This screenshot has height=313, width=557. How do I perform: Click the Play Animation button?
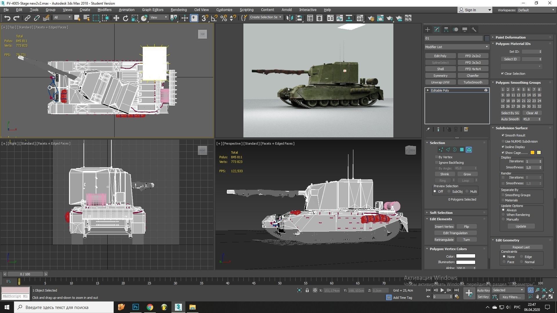point(442,290)
